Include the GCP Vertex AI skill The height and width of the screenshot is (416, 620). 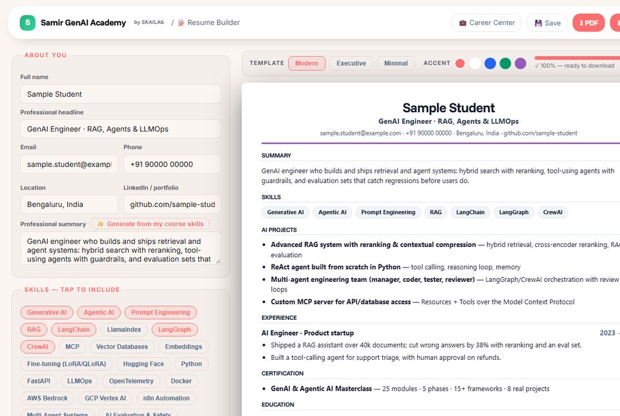(105, 398)
